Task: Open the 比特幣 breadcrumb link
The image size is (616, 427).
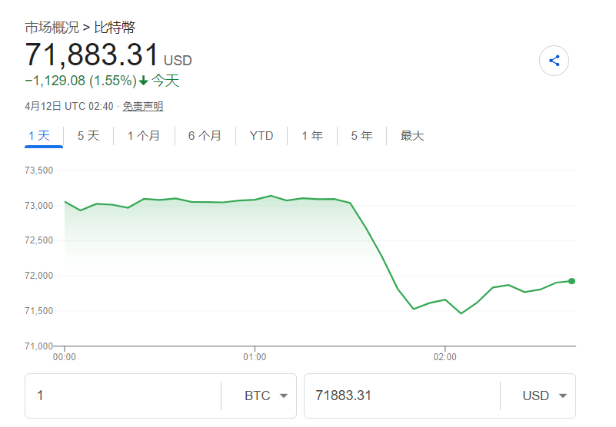Action: [115, 28]
